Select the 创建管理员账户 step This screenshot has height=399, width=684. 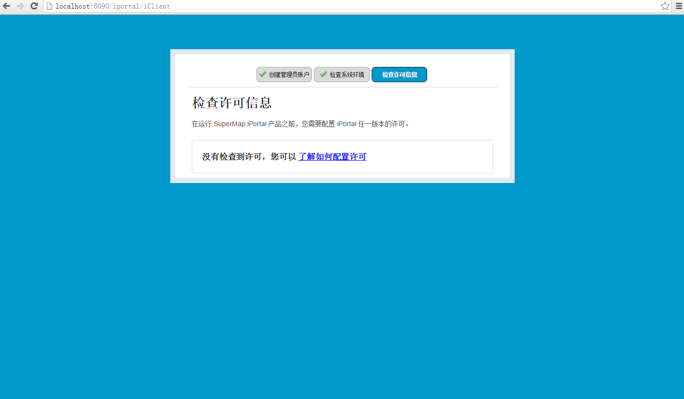pyautogui.click(x=284, y=75)
